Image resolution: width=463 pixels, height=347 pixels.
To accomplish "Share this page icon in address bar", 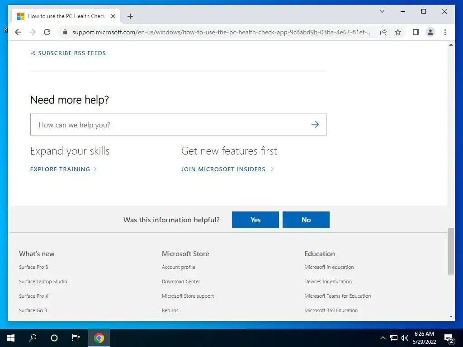I will click(383, 32).
